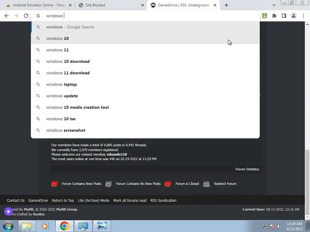
Task: Open Lite (Archive) Mode link
Action: click(94, 201)
